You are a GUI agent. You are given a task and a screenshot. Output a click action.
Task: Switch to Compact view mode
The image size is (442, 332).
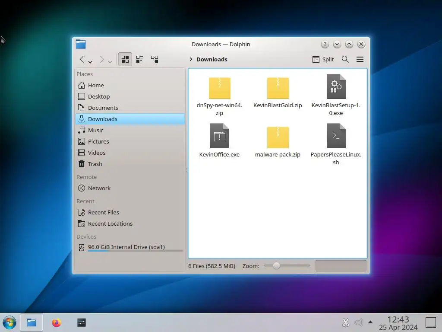pos(140,59)
